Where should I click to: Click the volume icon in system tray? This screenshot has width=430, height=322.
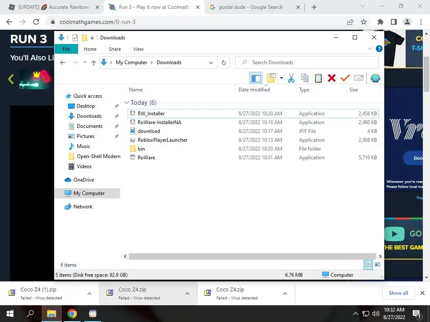click(376, 314)
